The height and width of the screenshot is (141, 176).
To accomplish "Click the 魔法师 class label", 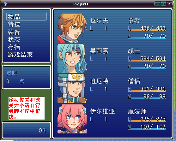I will pyautogui.click(x=137, y=112).
